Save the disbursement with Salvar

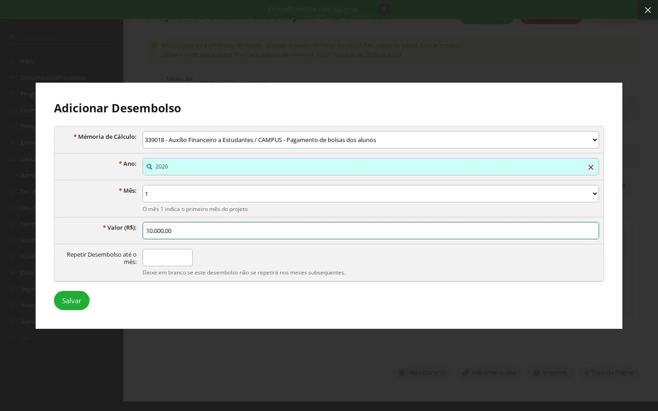click(x=72, y=300)
